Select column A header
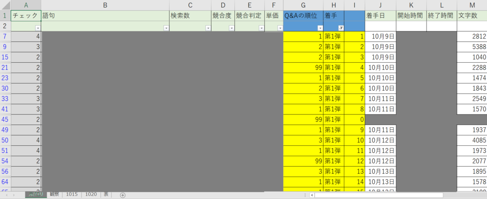Screen dimensions: 487x199 (26, 5)
